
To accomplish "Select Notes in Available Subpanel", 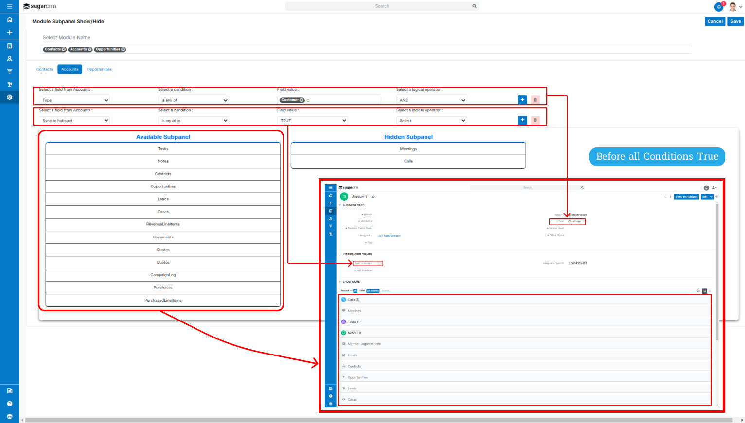I will [x=163, y=161].
